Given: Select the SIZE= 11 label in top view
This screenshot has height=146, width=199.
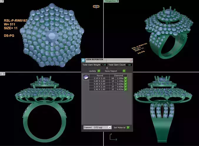Looking at the screenshot, I should tap(11, 28).
